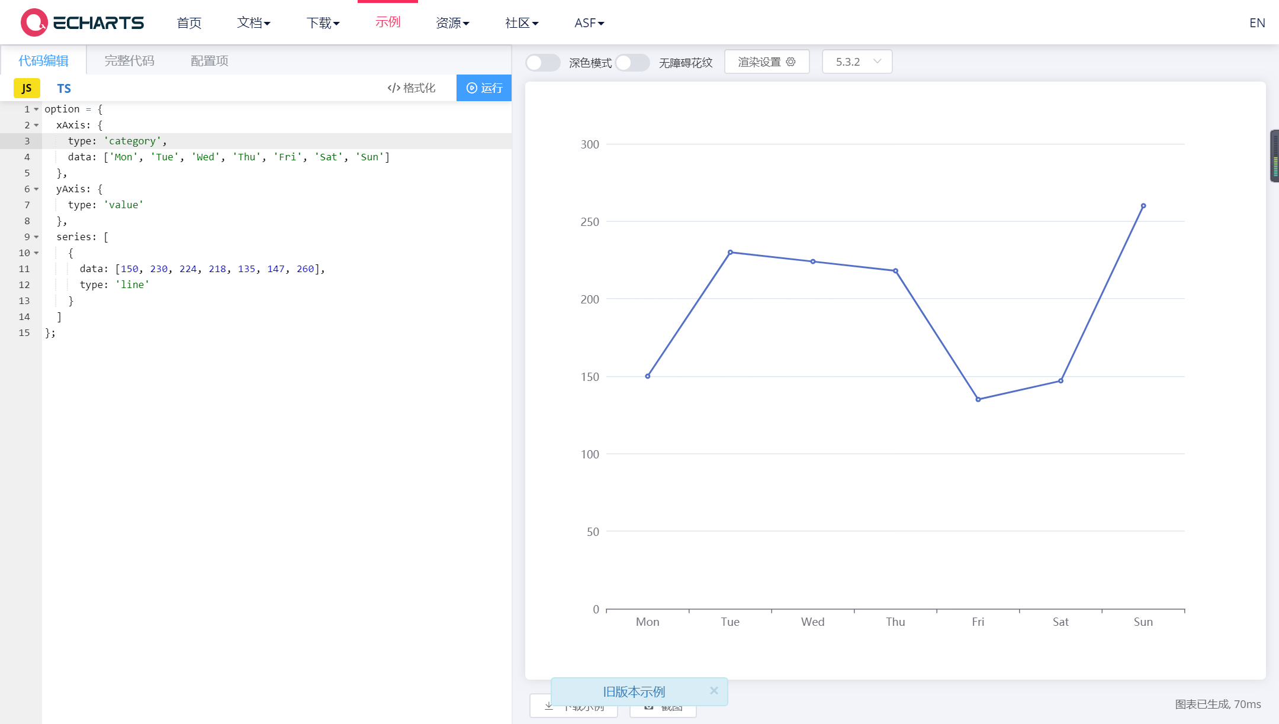Screen dimensions: 1279x724
Task: Expand the 文档 navigation menu
Action: 253,22
